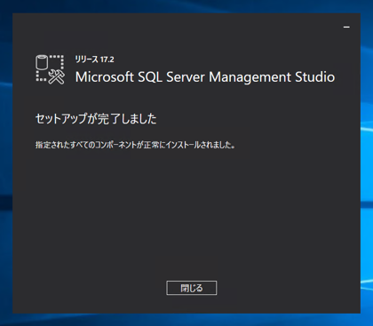Click the 指定されたすべてのコンポーネント message text

point(135,145)
